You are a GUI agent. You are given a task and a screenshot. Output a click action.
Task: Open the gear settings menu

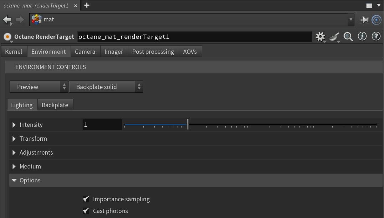click(320, 37)
